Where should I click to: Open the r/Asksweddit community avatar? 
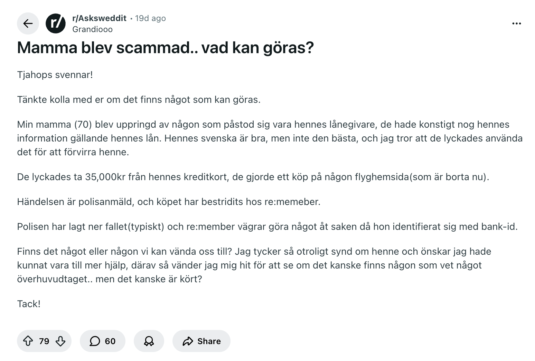click(x=56, y=23)
